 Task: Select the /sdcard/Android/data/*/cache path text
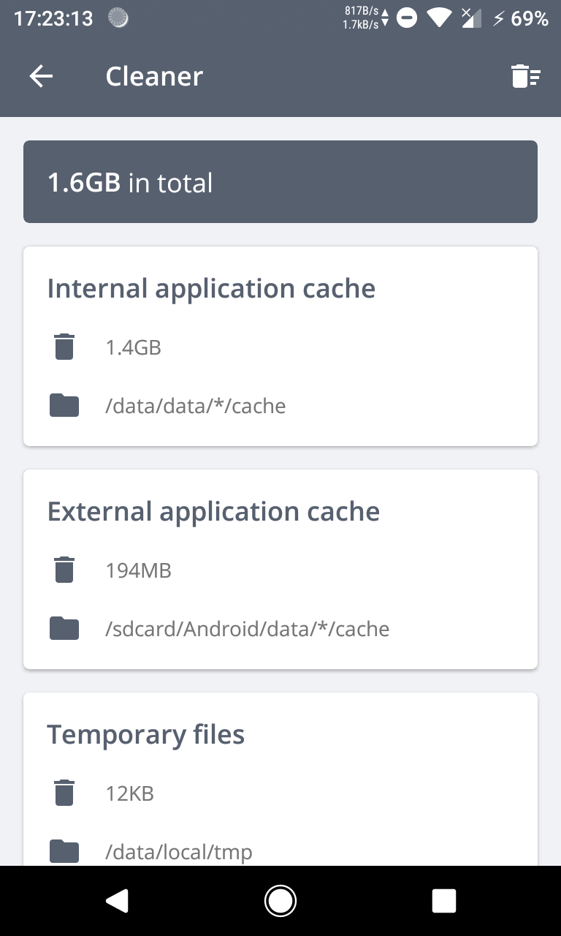[248, 629]
